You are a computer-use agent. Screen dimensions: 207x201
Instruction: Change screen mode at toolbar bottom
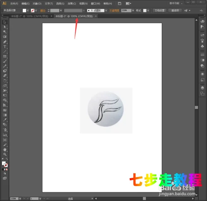[x=5, y=178]
